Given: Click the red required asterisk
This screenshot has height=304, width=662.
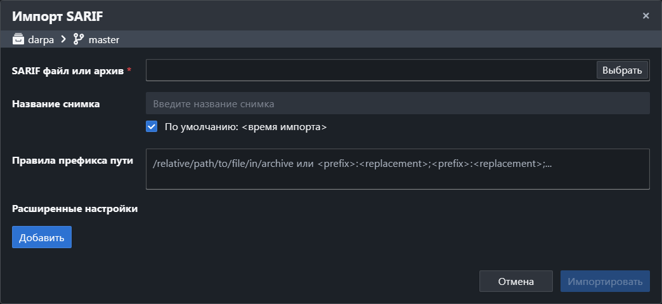Looking at the screenshot, I should tap(129, 70).
